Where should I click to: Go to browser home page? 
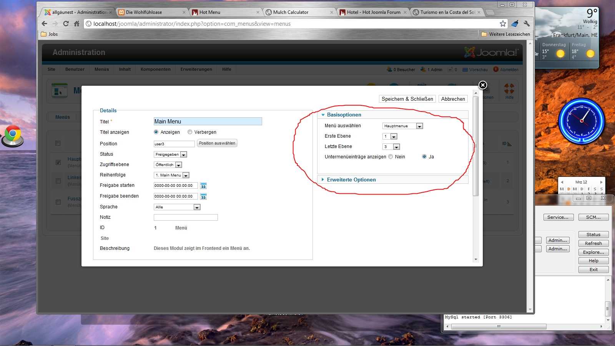click(x=76, y=23)
